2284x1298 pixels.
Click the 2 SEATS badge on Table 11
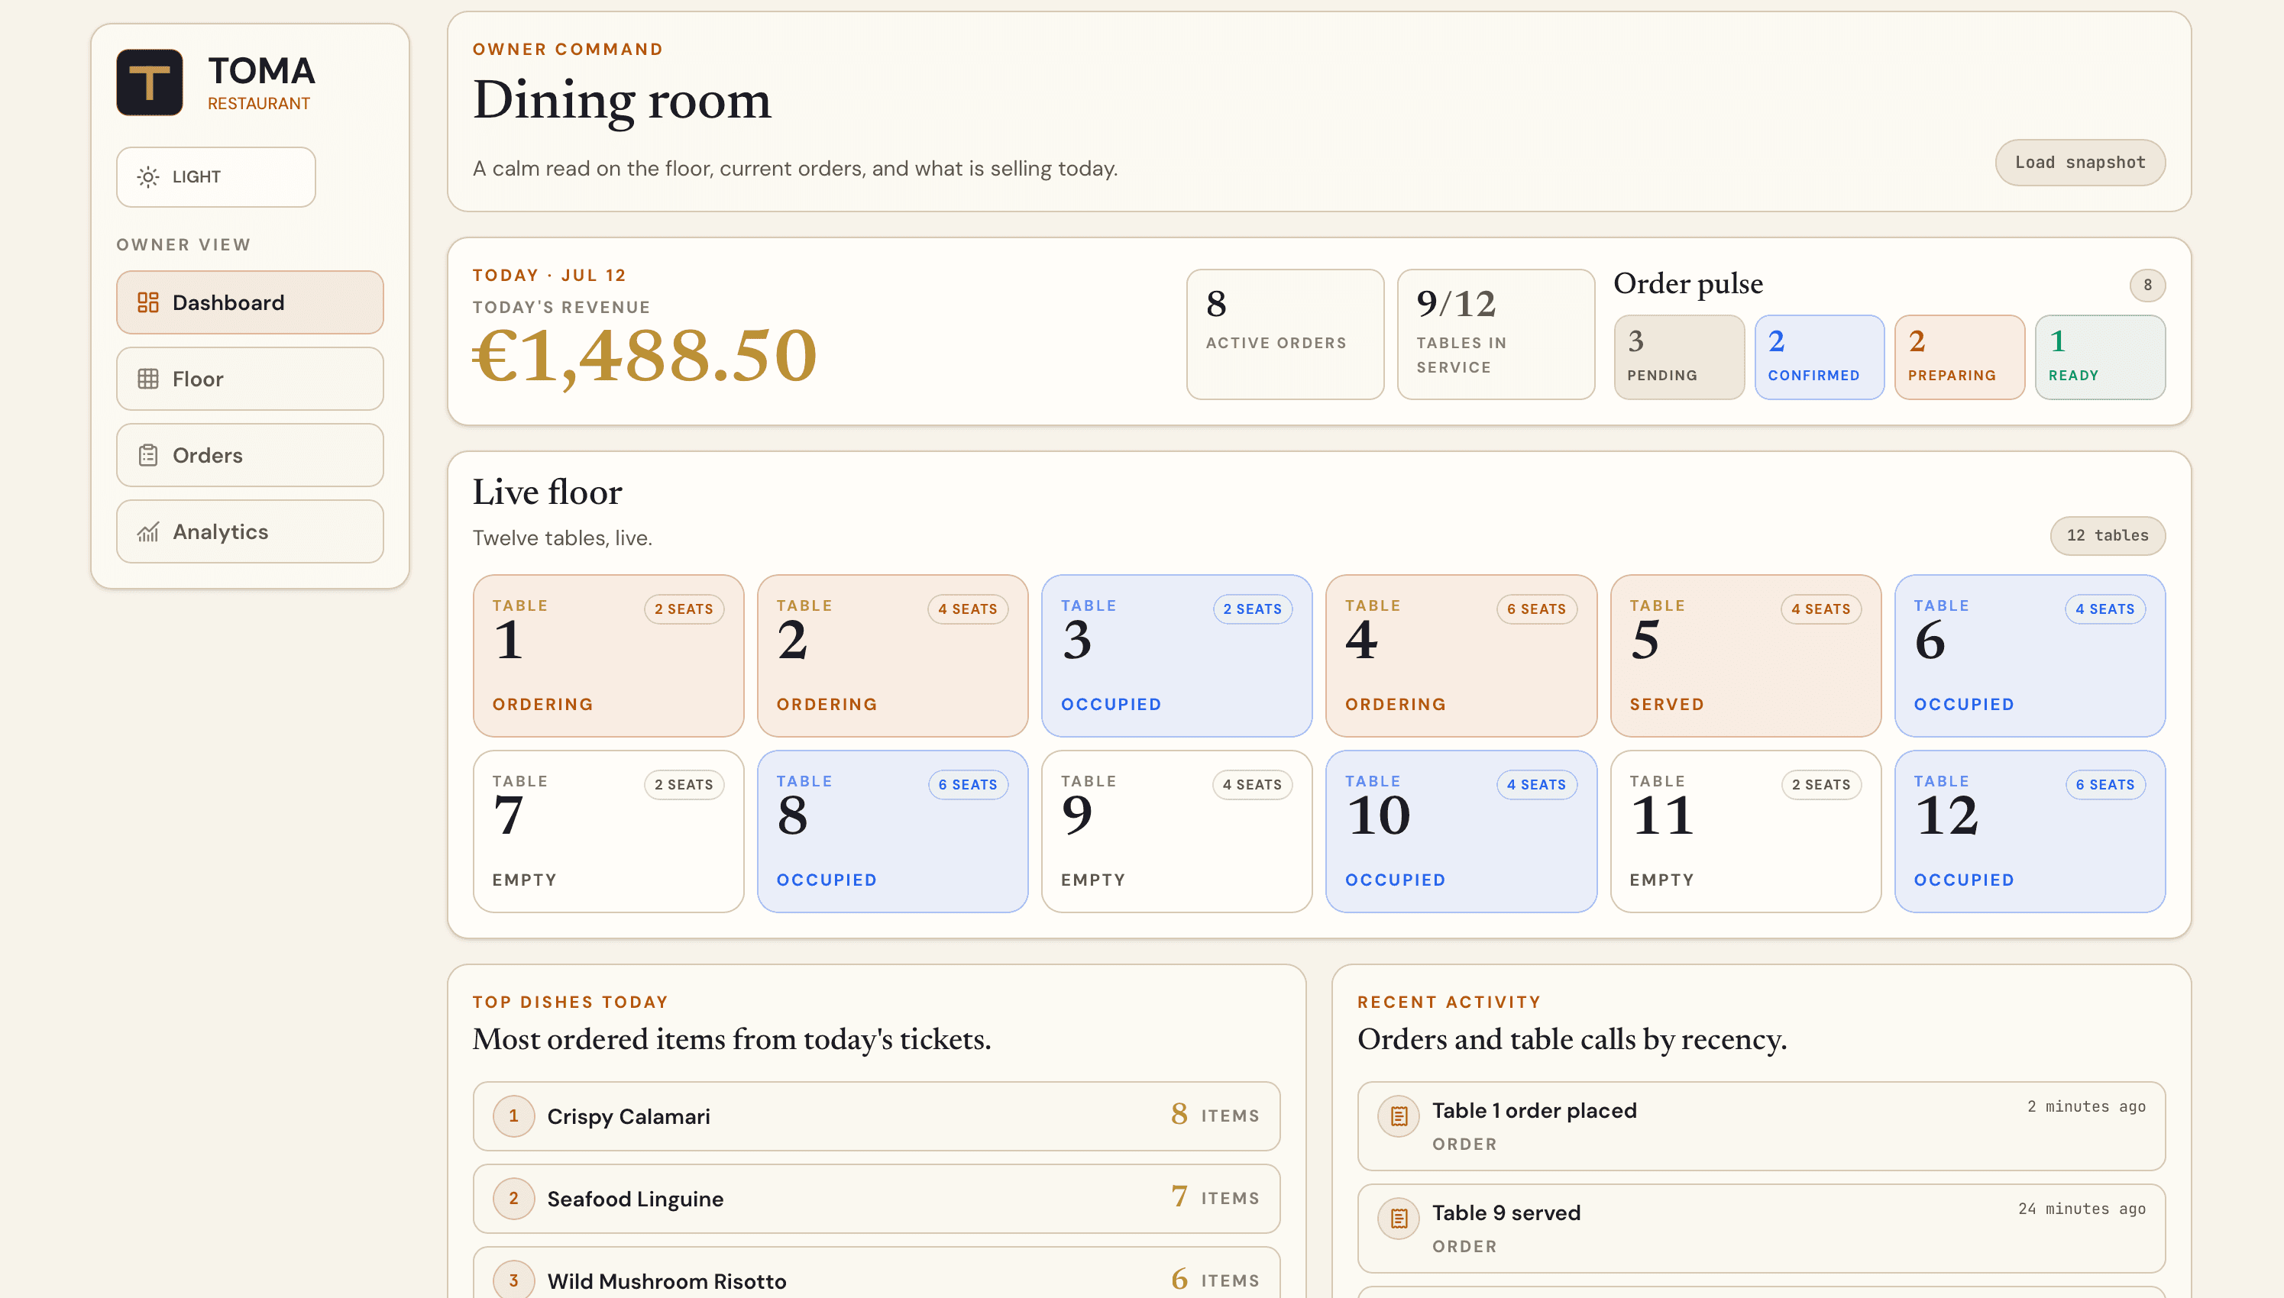(x=1821, y=784)
